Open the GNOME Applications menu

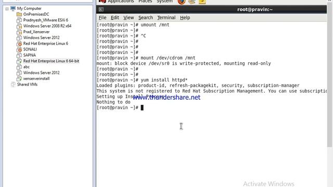click(121, 2)
